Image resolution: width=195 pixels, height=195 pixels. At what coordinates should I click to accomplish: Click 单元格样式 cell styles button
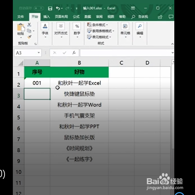[x=99, y=37]
